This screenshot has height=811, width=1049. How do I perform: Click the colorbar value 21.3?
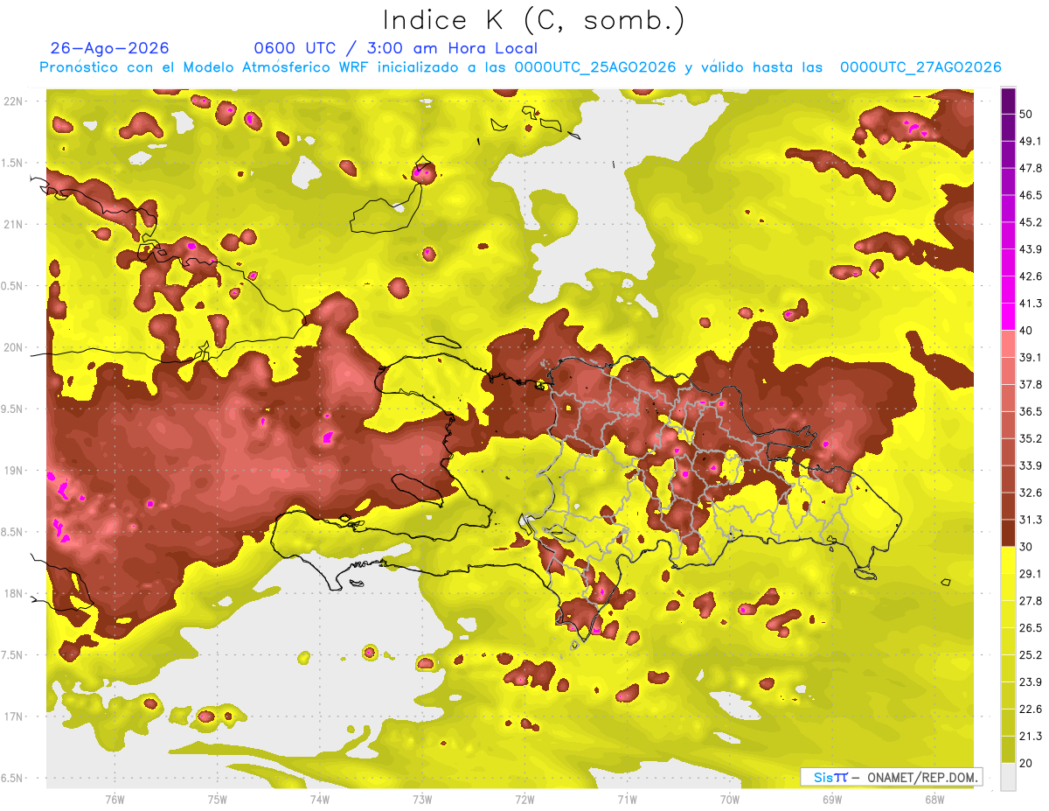coord(1031,736)
